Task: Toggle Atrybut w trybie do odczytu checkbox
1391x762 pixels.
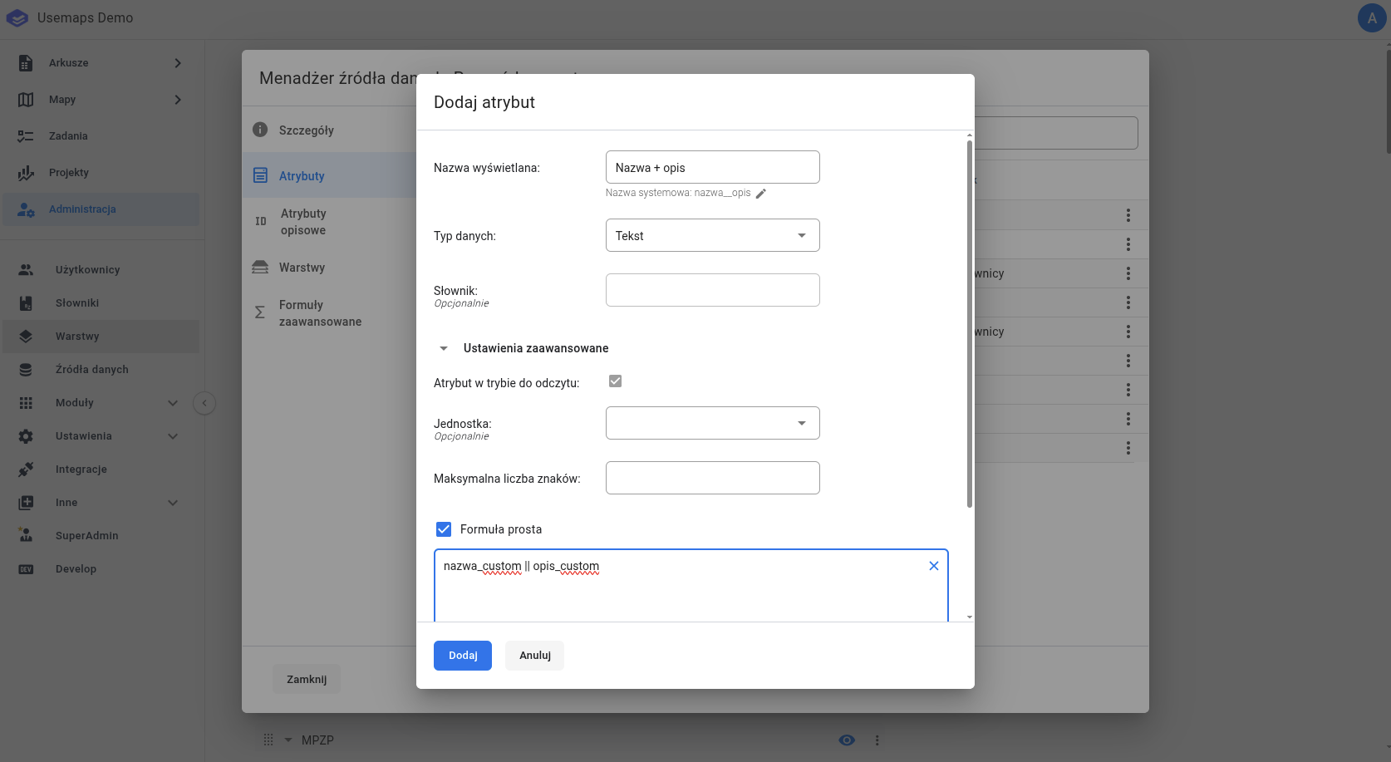Action: [615, 381]
